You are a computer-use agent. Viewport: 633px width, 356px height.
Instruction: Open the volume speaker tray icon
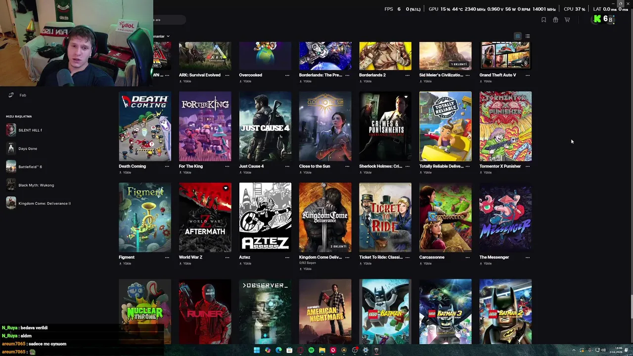pyautogui.click(x=603, y=350)
